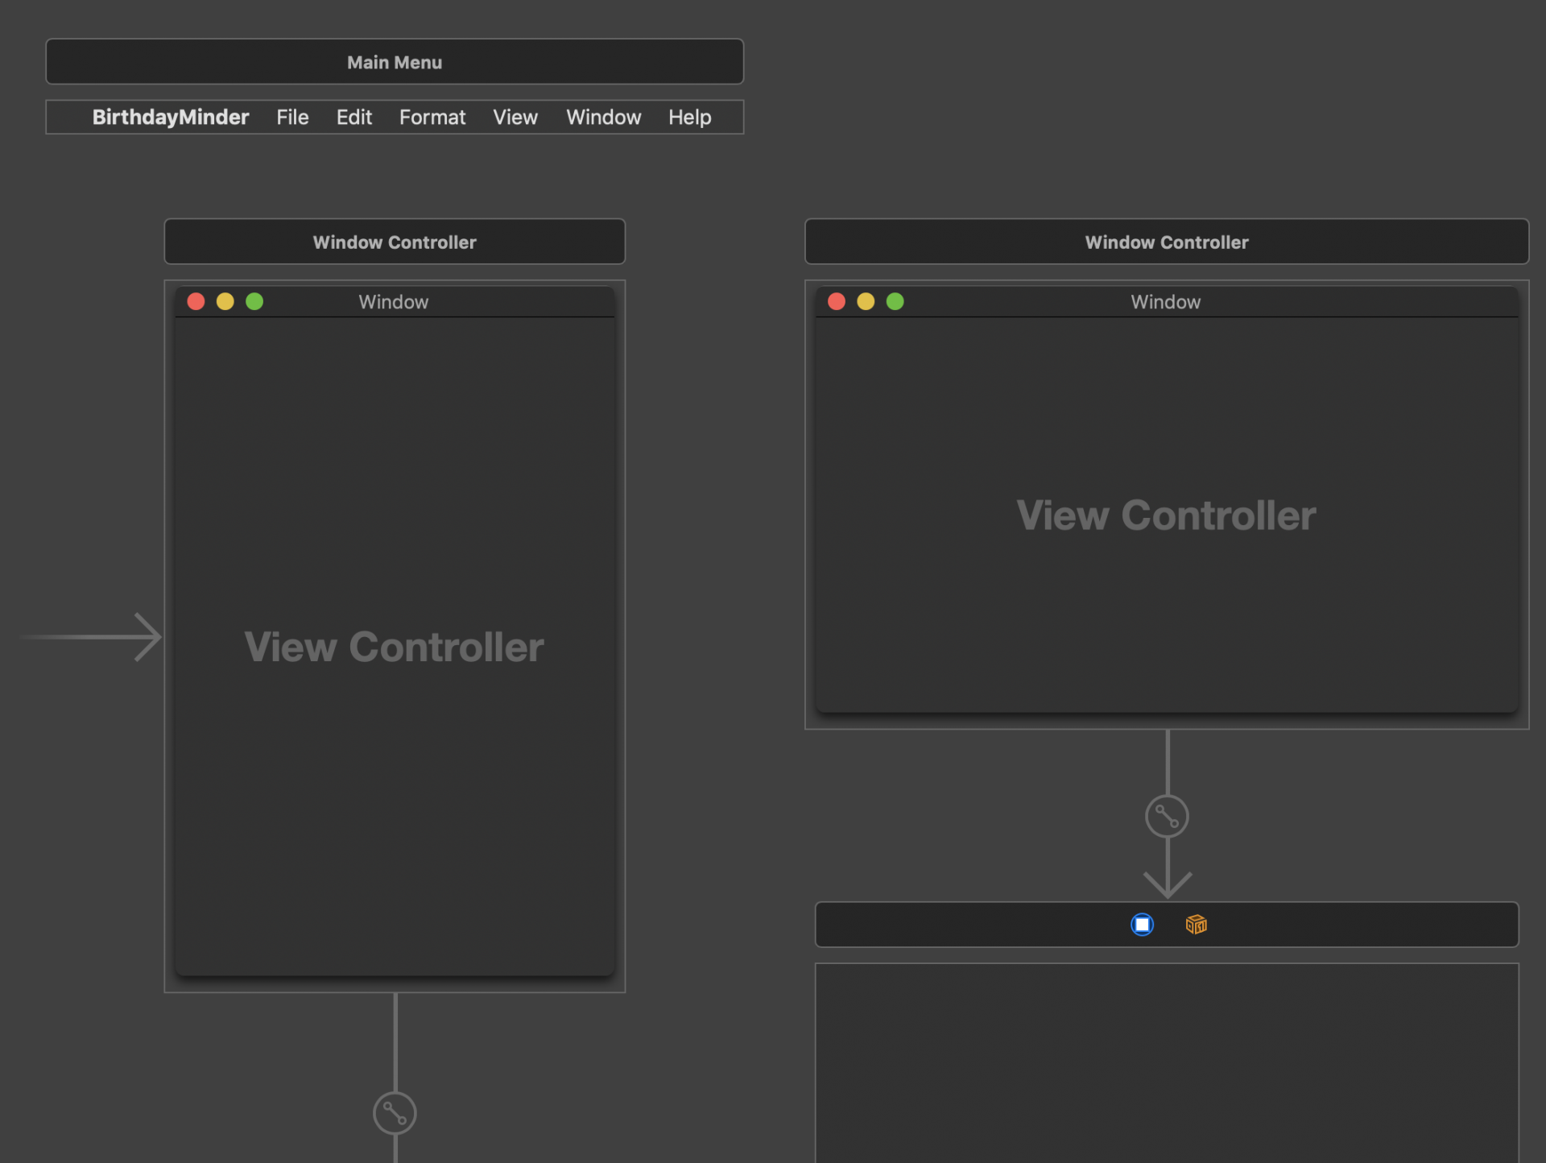Open the BirthdayMinder menu item
The width and height of the screenshot is (1546, 1163).
click(x=170, y=118)
